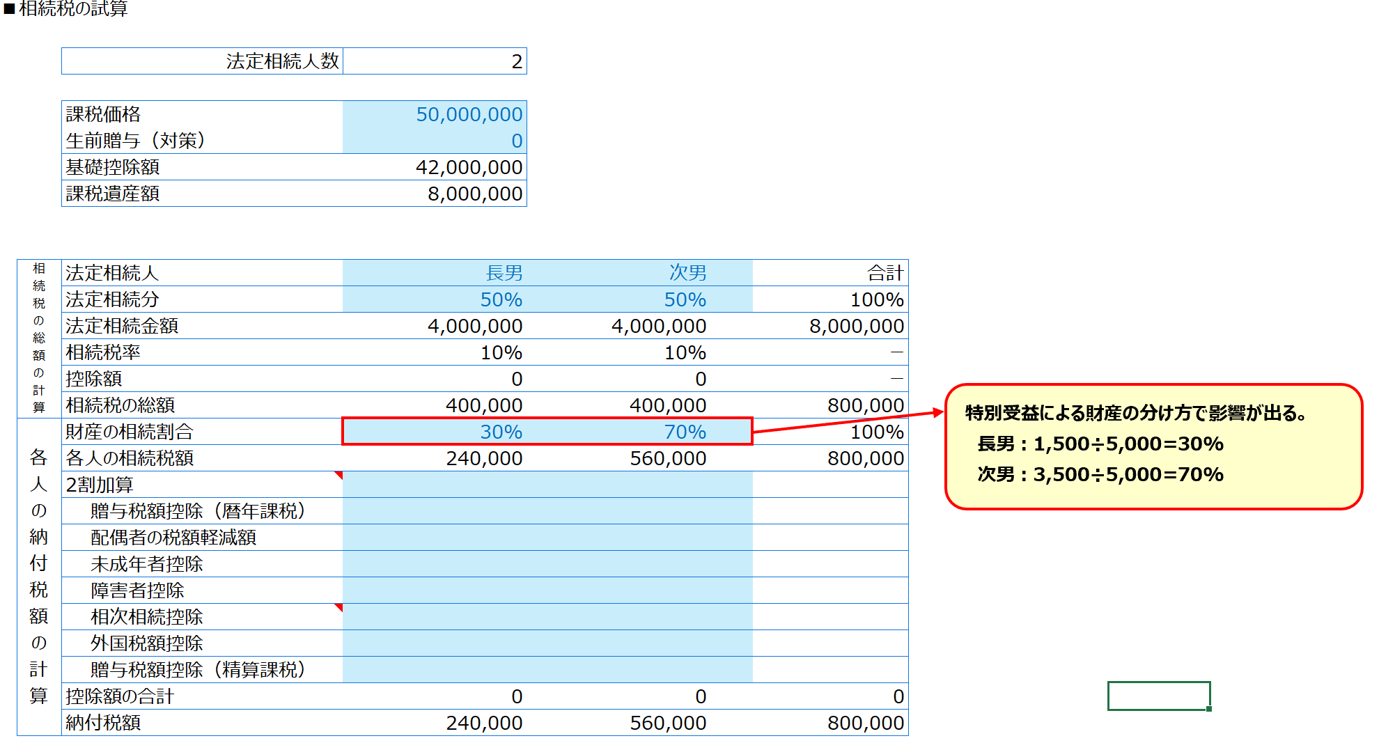Click the 長男 column header cell

[435, 273]
